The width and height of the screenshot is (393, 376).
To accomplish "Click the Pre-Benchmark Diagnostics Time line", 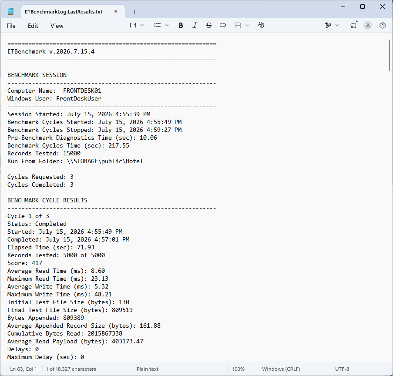I will [x=82, y=138].
